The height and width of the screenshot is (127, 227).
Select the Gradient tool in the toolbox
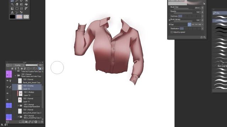click(12, 8)
